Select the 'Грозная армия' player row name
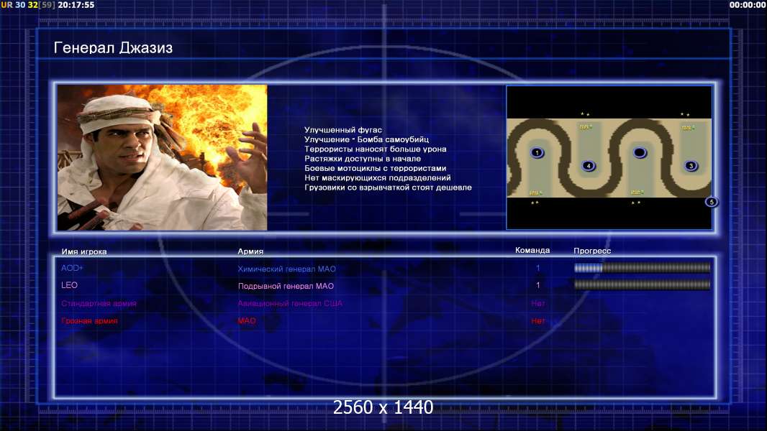Image resolution: width=767 pixels, height=431 pixels. tap(89, 321)
